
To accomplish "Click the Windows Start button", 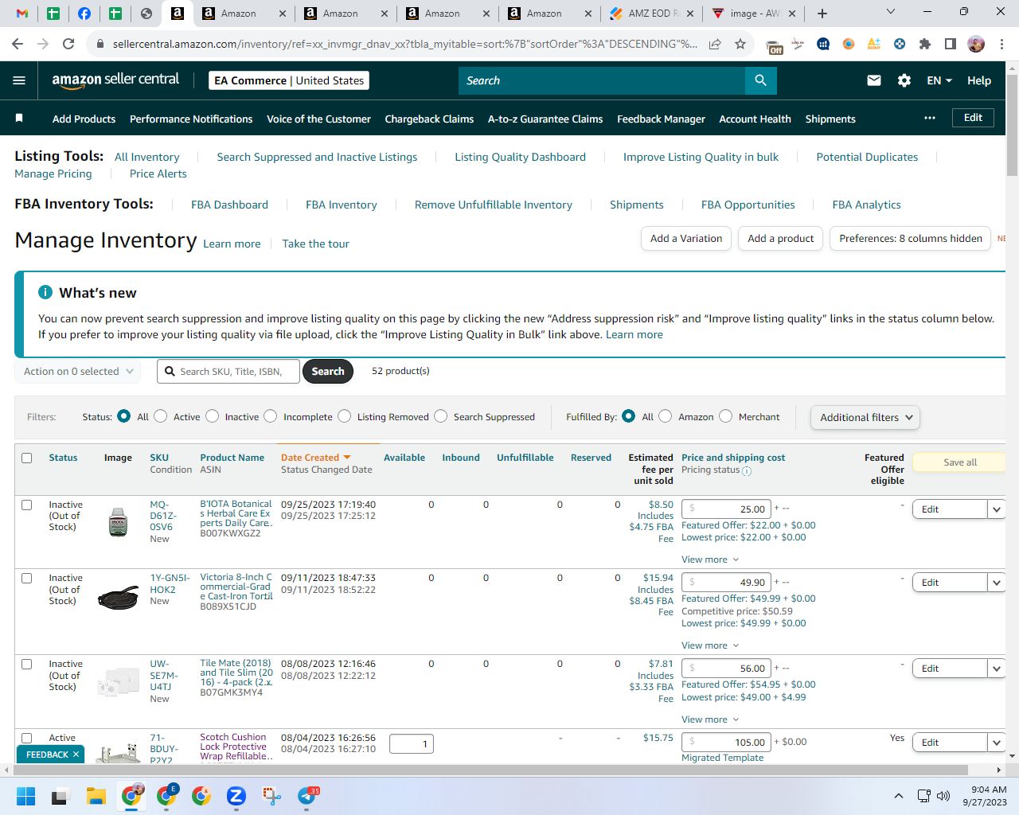I will 26,796.
